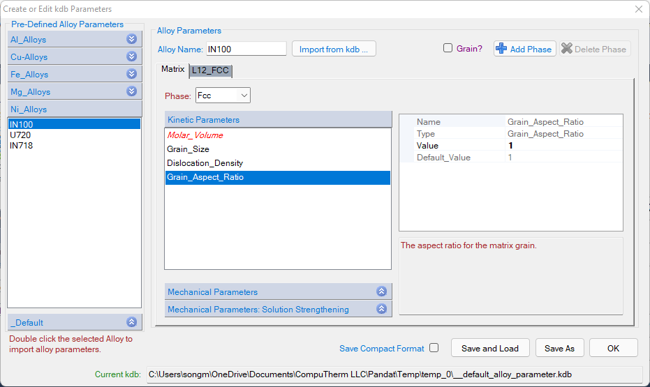Select the Matrix tab
Image resolution: width=650 pixels, height=387 pixels.
tap(172, 70)
